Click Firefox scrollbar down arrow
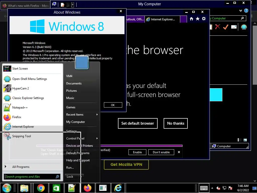 click(255, 181)
